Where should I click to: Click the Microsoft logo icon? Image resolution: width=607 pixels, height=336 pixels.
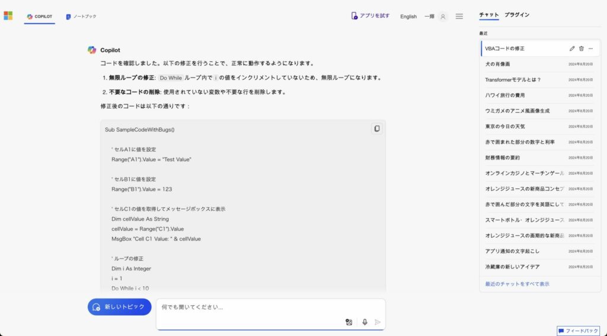pos(8,15)
